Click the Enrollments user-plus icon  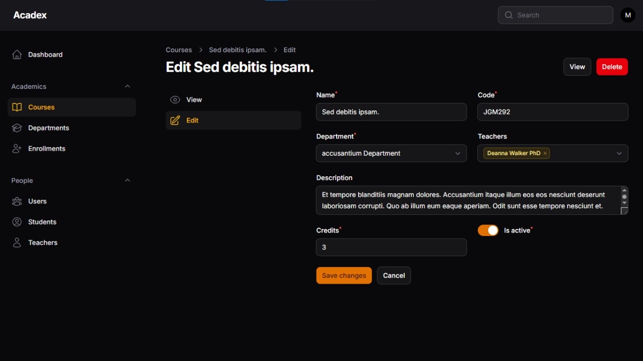tap(17, 149)
